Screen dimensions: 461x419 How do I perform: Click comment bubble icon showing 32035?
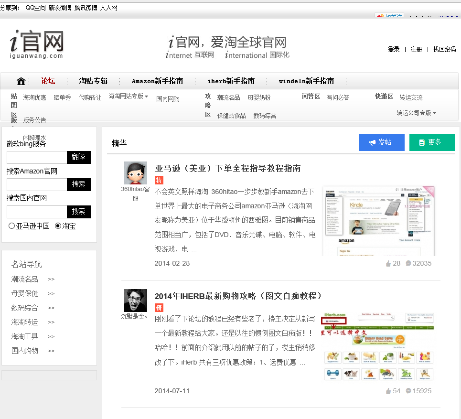click(408, 263)
